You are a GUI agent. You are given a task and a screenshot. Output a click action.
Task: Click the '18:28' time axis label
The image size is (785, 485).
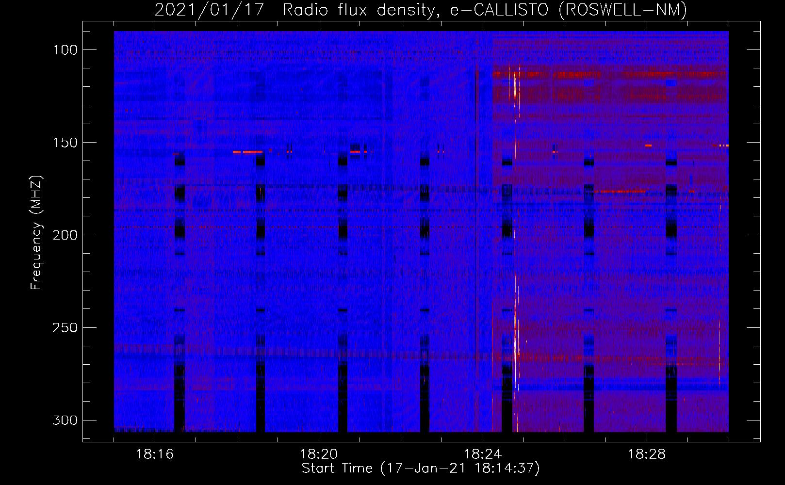[x=647, y=454]
